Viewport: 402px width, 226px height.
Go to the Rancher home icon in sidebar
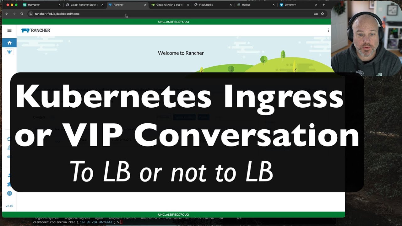pos(9,43)
